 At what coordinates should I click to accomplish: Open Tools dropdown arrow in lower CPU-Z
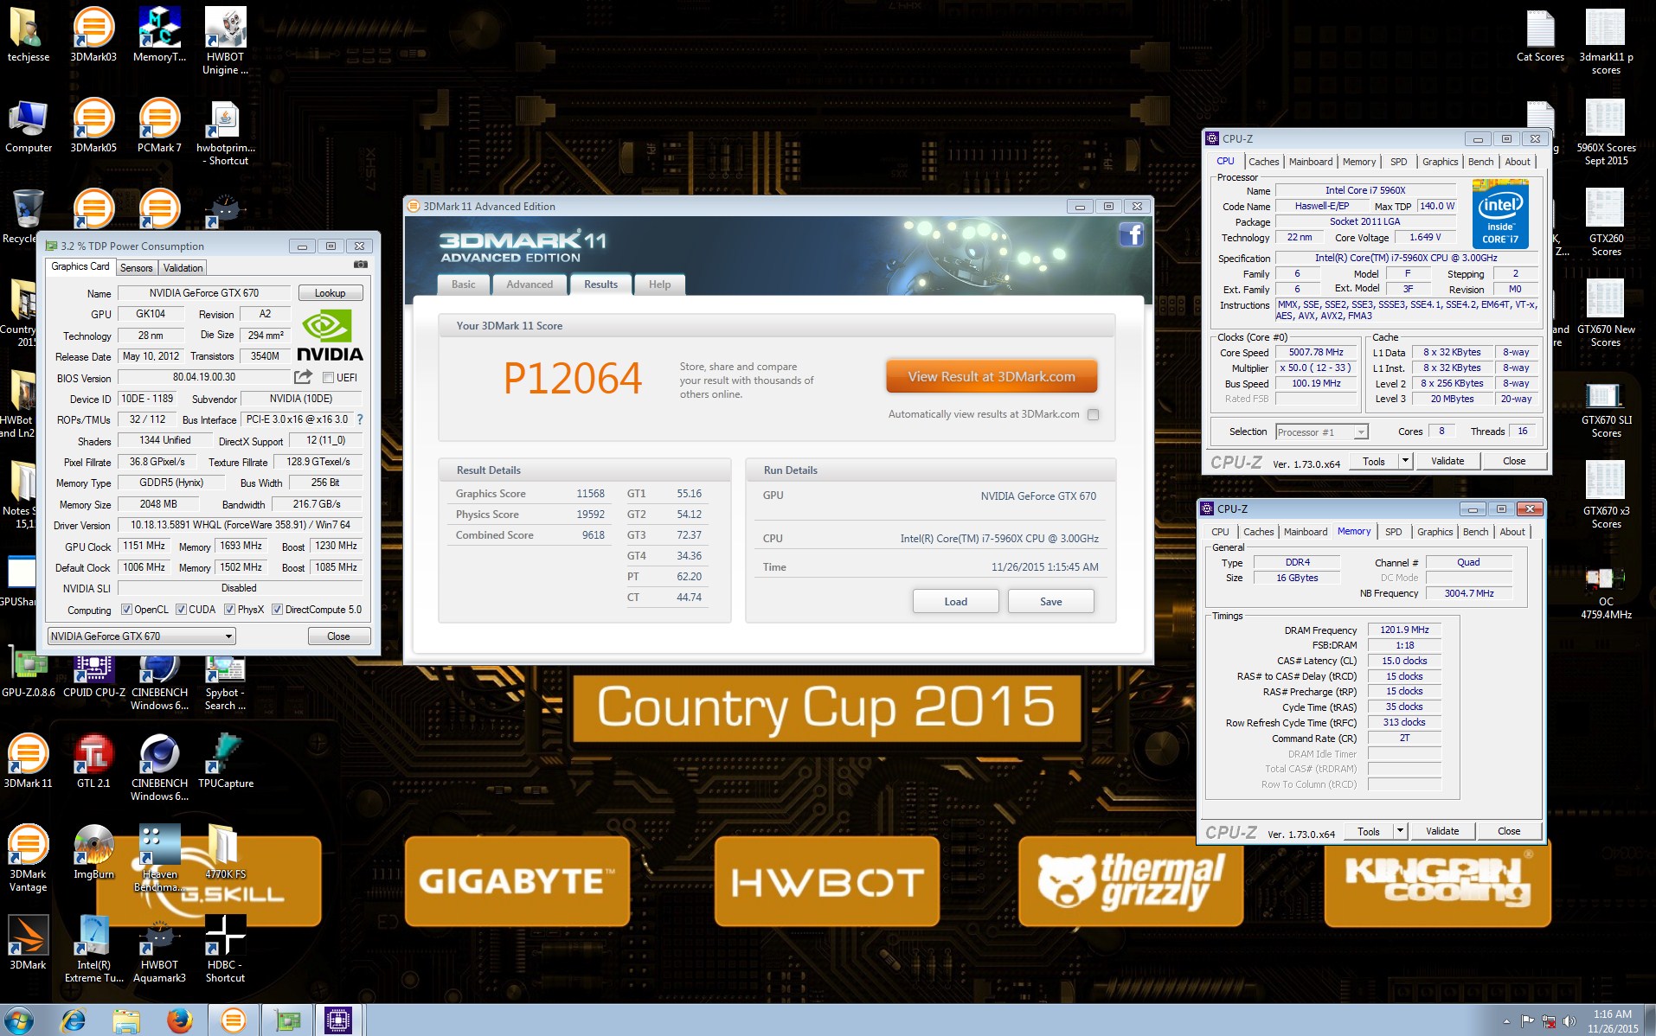point(1400,831)
